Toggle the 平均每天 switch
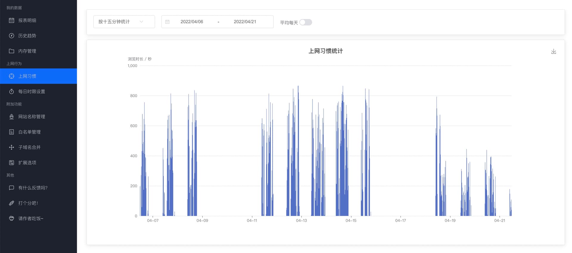This screenshot has height=253, width=572. click(x=306, y=22)
